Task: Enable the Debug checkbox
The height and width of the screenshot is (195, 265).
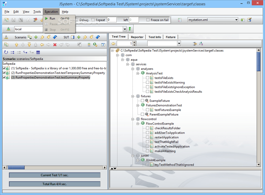Action: point(77,20)
